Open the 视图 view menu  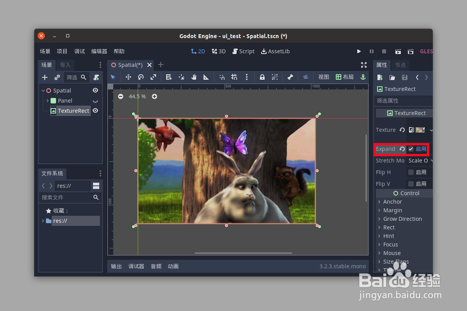coord(324,77)
